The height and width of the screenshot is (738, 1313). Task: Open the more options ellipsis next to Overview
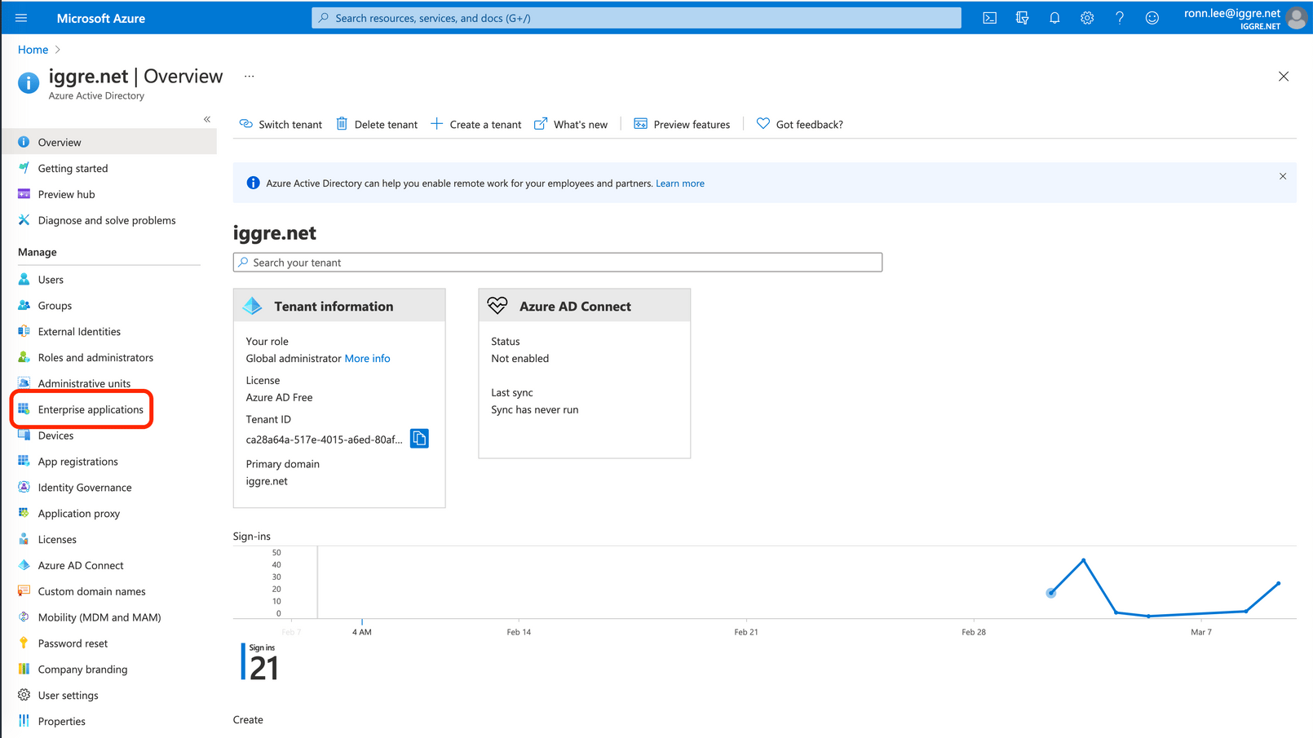(x=249, y=77)
